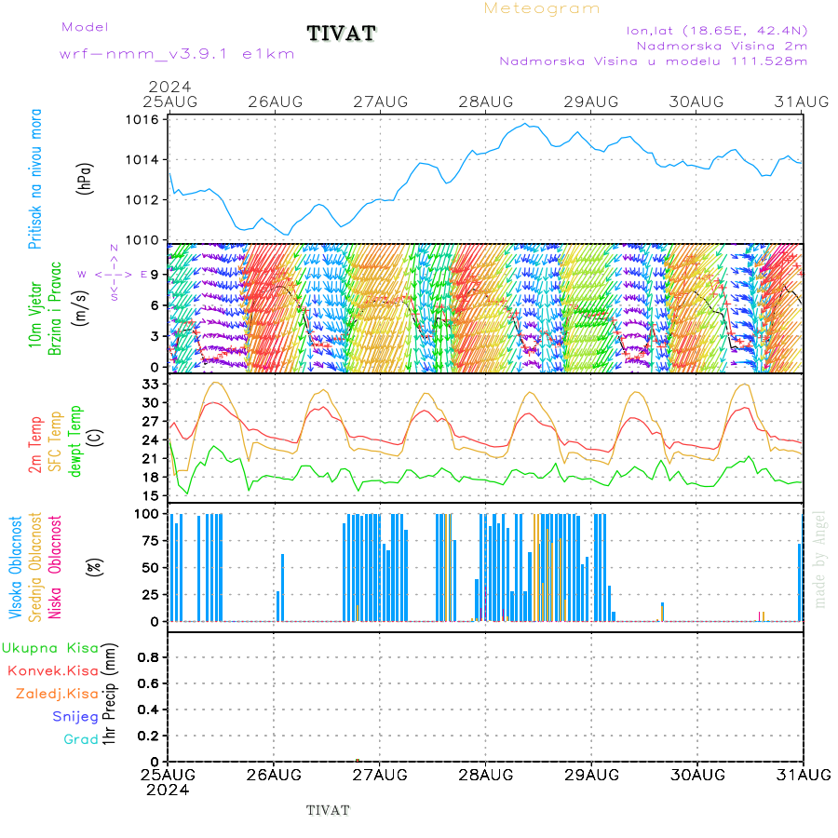This screenshot has height=838, width=838.
Task: Select the orange "SFC Temp" label
Action: pyautogui.click(x=55, y=441)
